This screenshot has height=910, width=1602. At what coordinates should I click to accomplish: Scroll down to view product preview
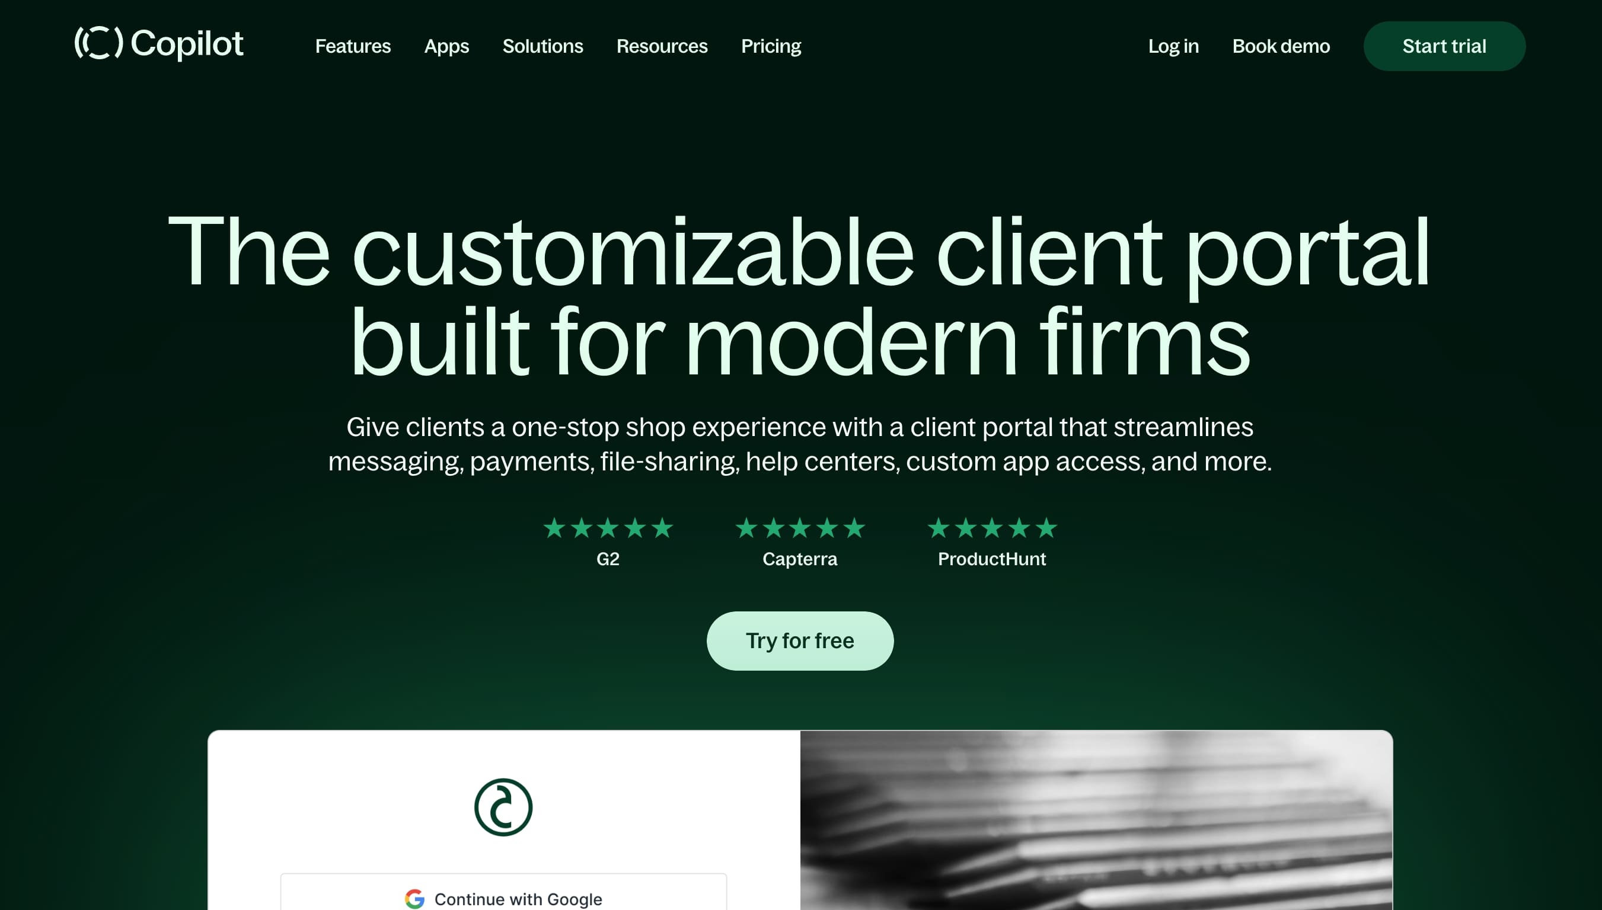pyautogui.click(x=800, y=820)
